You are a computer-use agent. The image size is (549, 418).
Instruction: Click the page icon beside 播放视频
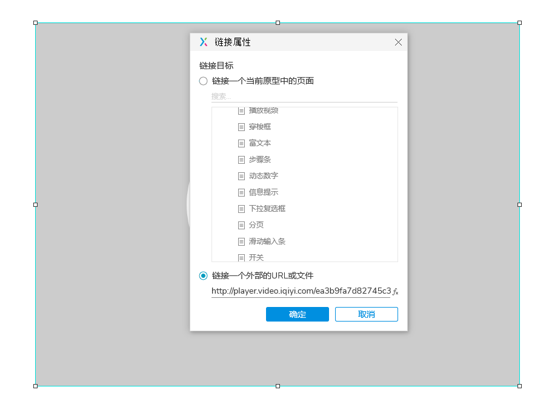[x=242, y=110]
